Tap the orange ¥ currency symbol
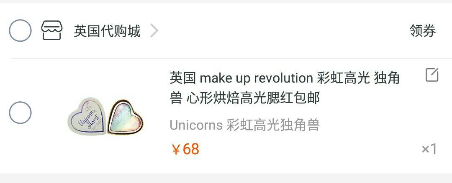This screenshot has height=183, width=452. pyautogui.click(x=176, y=150)
